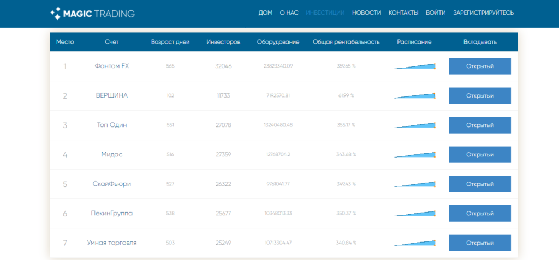Open the Мидас account page
Image resolution: width=559 pixels, height=260 pixels.
click(111, 154)
